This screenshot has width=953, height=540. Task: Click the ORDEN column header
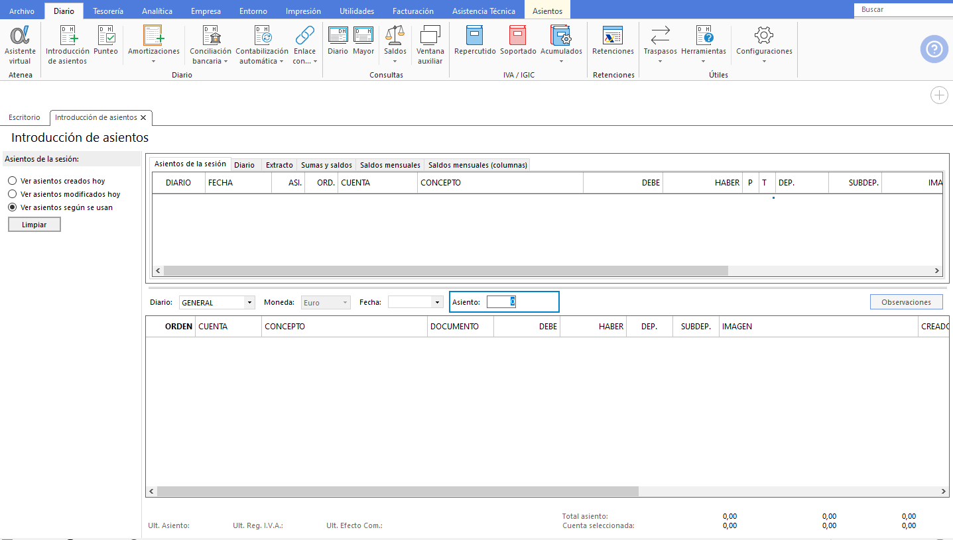pos(171,327)
